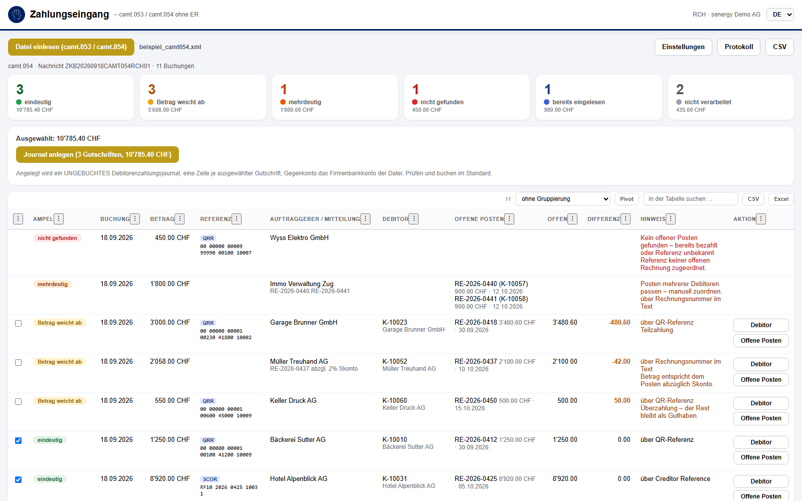Click the SCOR tag in Hotel Alpenblick row

210,479
